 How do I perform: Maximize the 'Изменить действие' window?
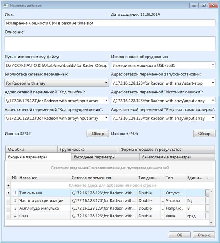click(204, 6)
